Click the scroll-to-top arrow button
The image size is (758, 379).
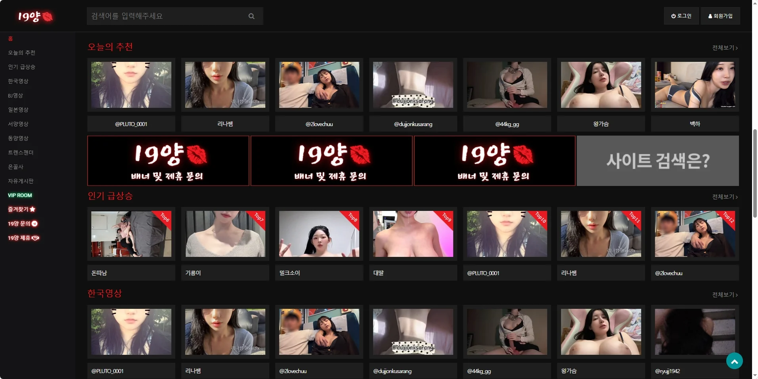[734, 361]
